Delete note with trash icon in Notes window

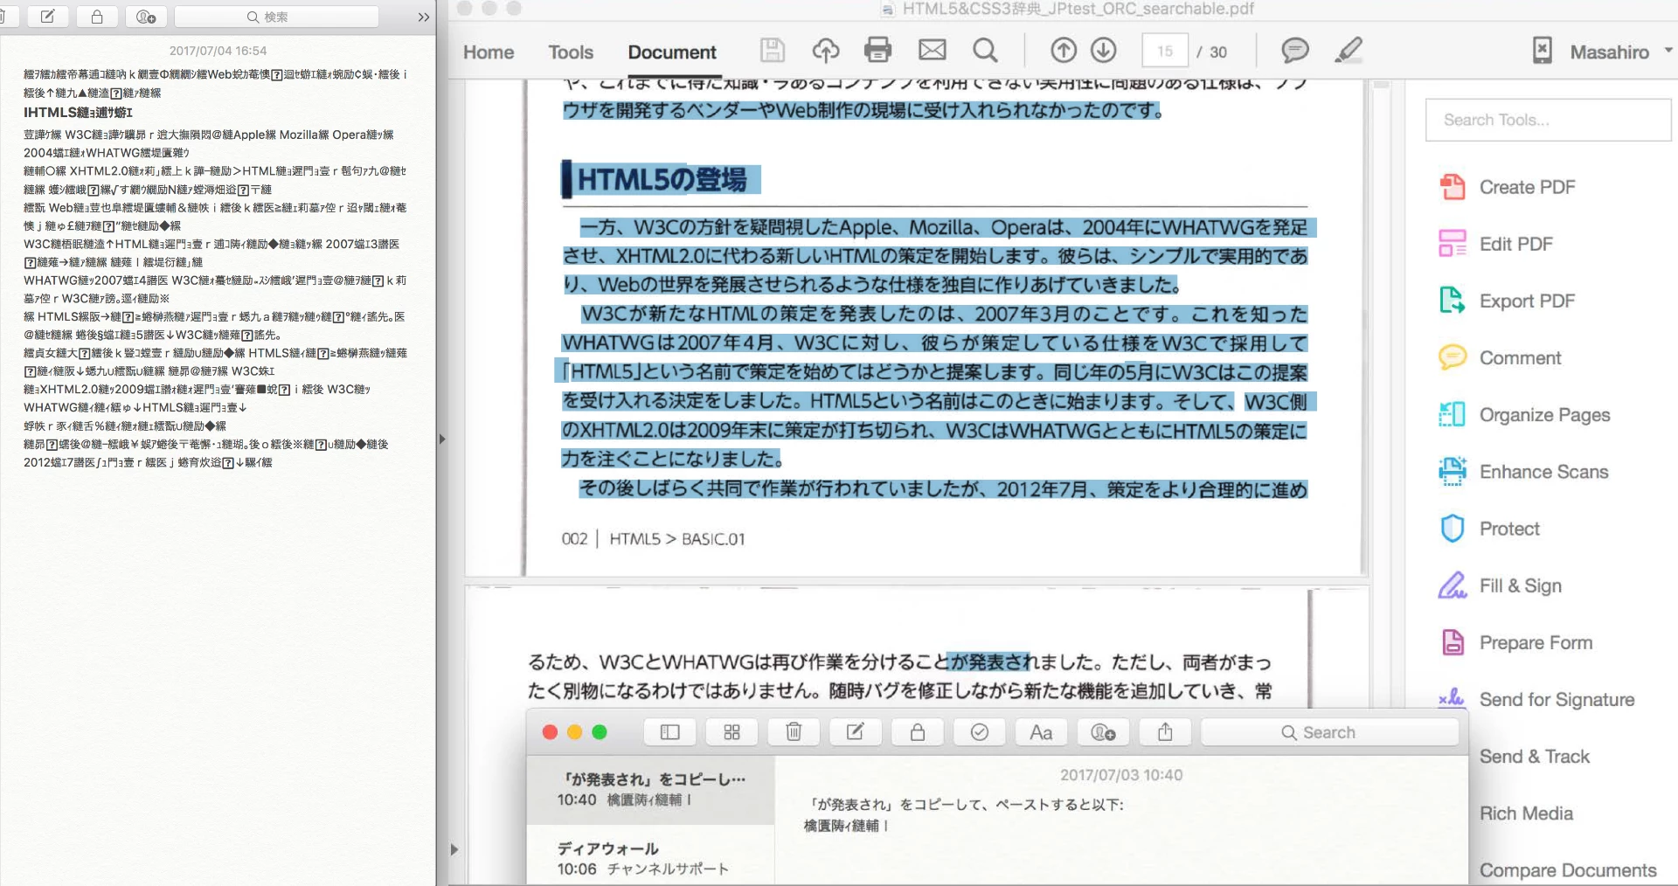[x=794, y=732]
